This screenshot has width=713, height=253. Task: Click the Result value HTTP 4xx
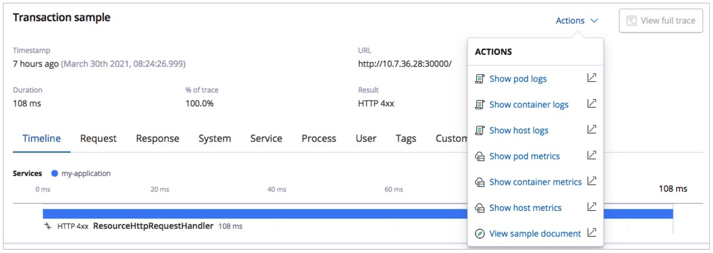click(376, 104)
